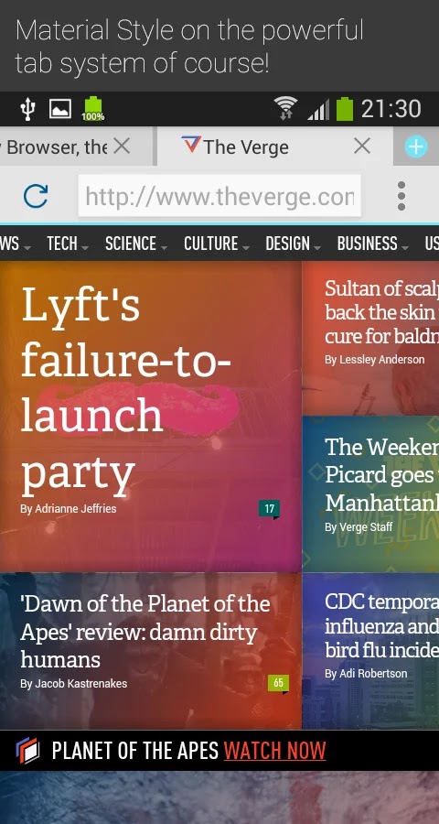Expand the CULTURE dropdown menu
Viewport: 439px width, 824px height.
tap(217, 244)
